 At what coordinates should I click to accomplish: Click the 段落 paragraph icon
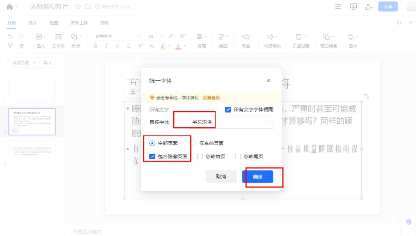[x=200, y=37]
